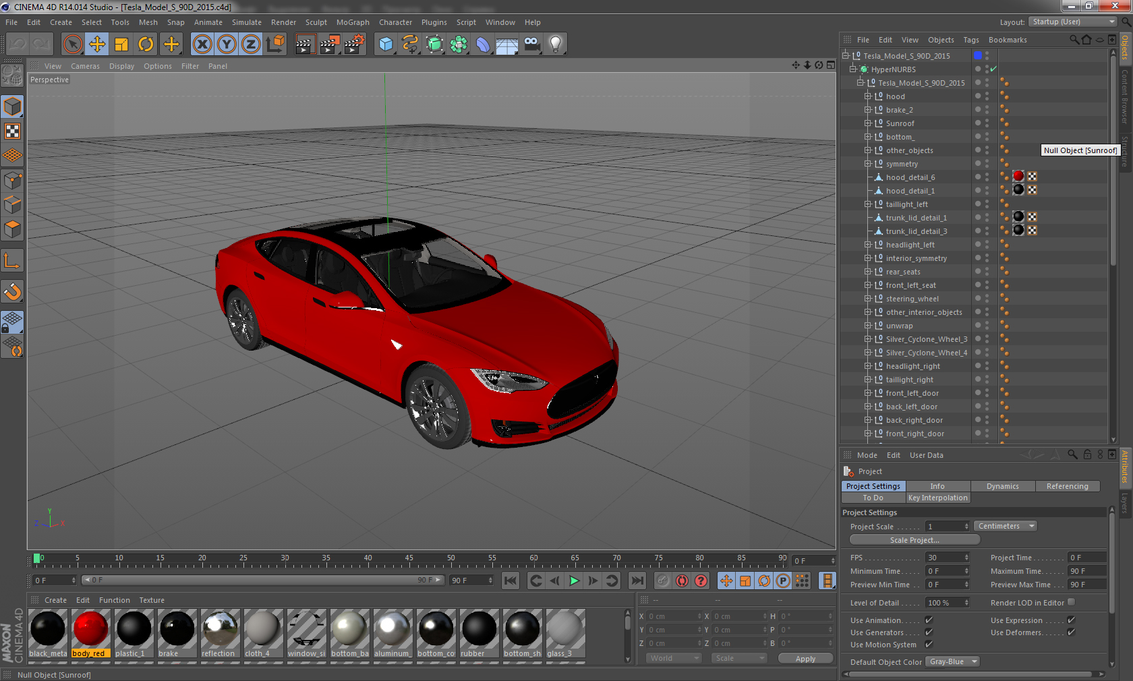Toggle Use Generators checkbox

tap(929, 632)
